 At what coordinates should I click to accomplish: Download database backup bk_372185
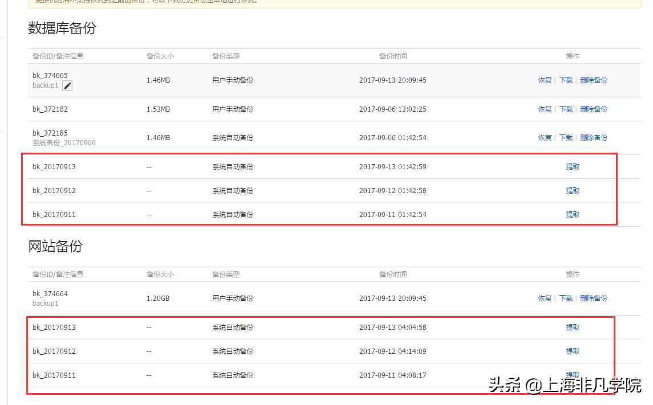pyautogui.click(x=566, y=138)
